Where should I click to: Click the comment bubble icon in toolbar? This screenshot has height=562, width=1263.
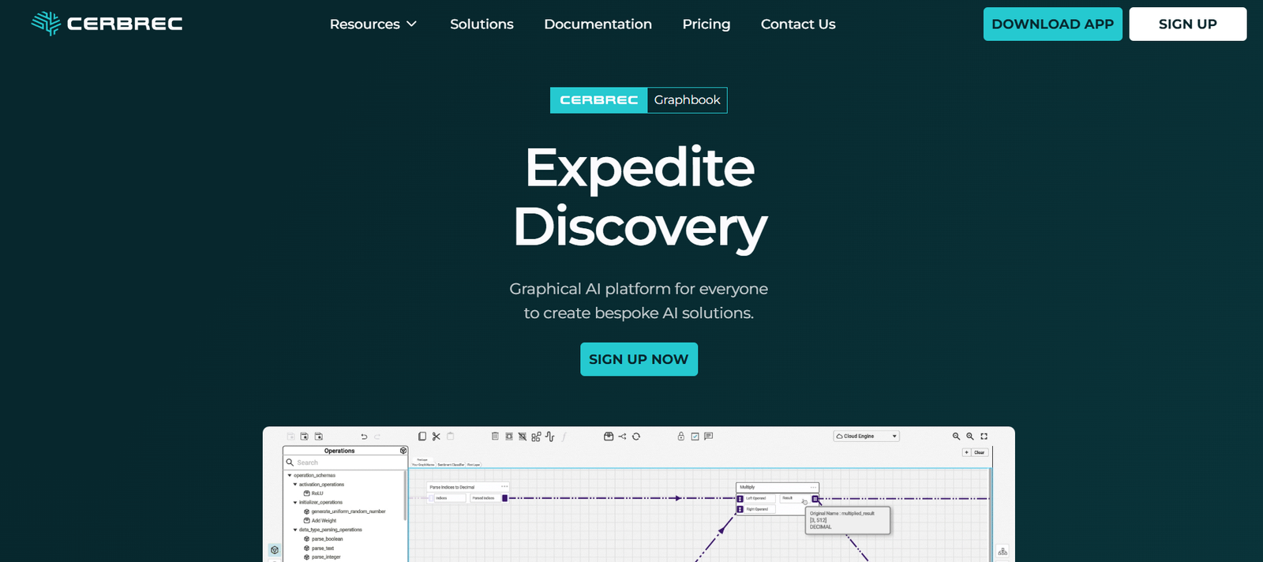click(x=709, y=436)
